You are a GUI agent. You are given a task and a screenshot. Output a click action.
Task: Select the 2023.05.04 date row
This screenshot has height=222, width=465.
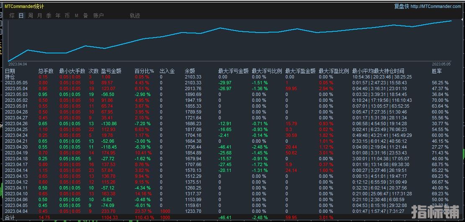tap(16, 89)
